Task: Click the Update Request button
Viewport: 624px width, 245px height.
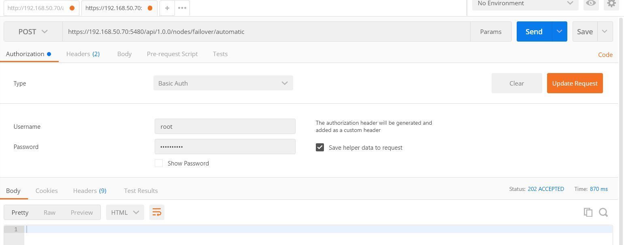Action: [x=574, y=83]
